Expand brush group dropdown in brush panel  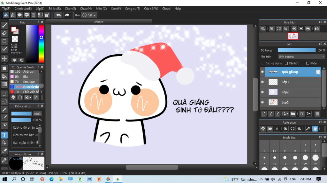pyautogui.click(x=30, y=97)
